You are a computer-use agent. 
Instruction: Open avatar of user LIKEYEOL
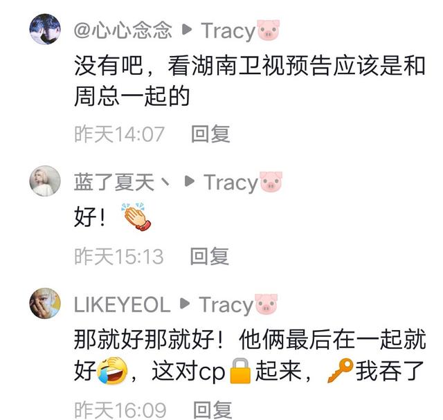point(45,303)
